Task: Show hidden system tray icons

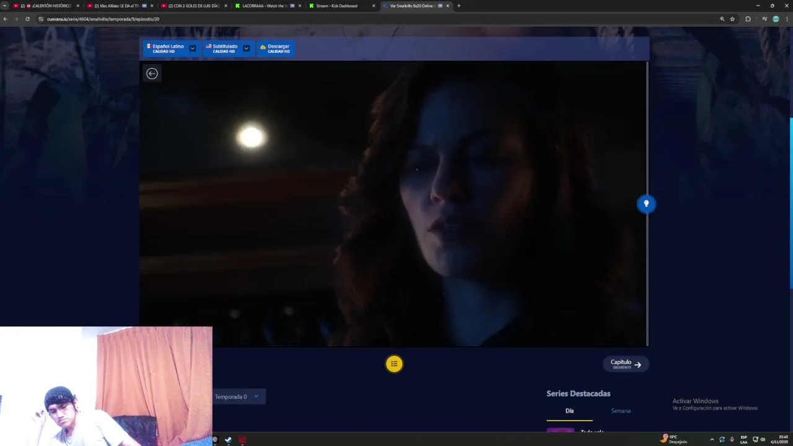Action: (711, 439)
